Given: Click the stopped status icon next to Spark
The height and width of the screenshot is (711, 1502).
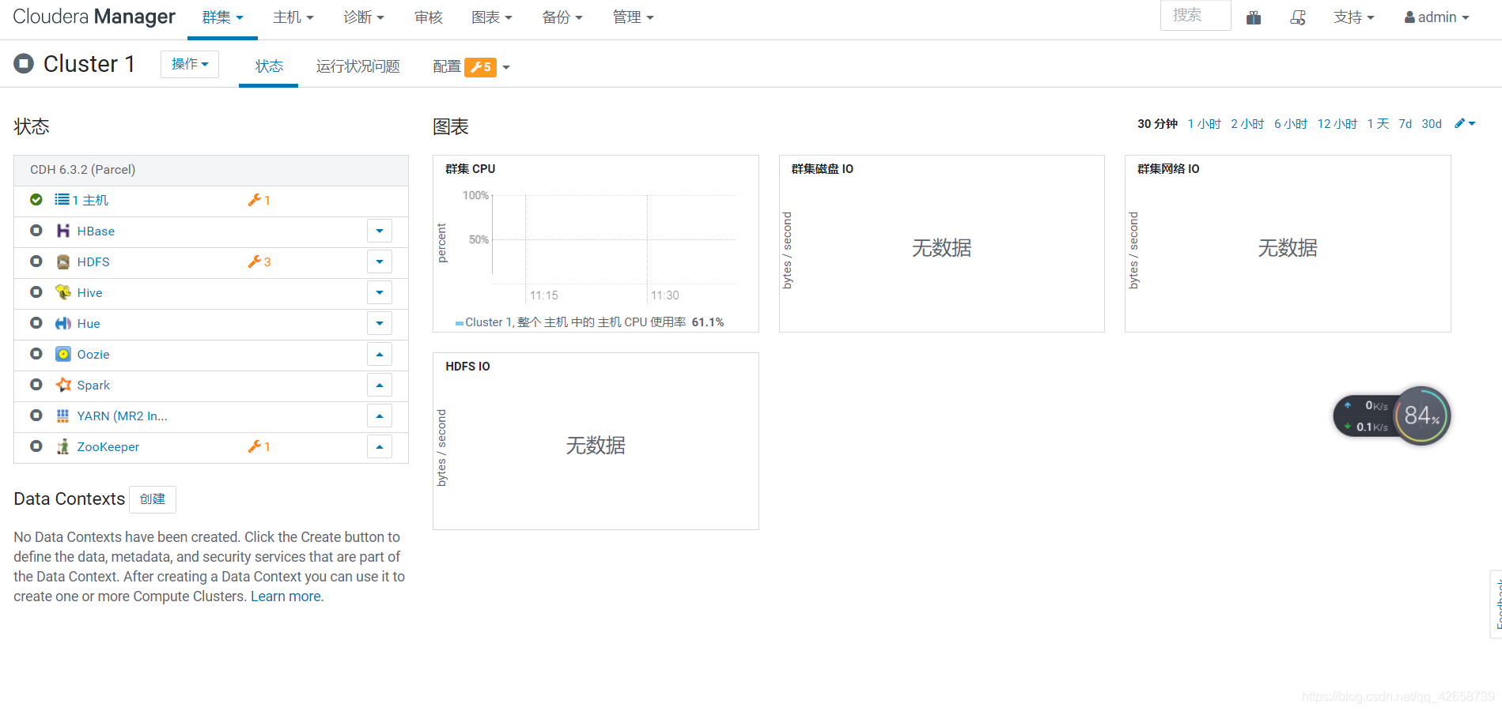Looking at the screenshot, I should [36, 385].
